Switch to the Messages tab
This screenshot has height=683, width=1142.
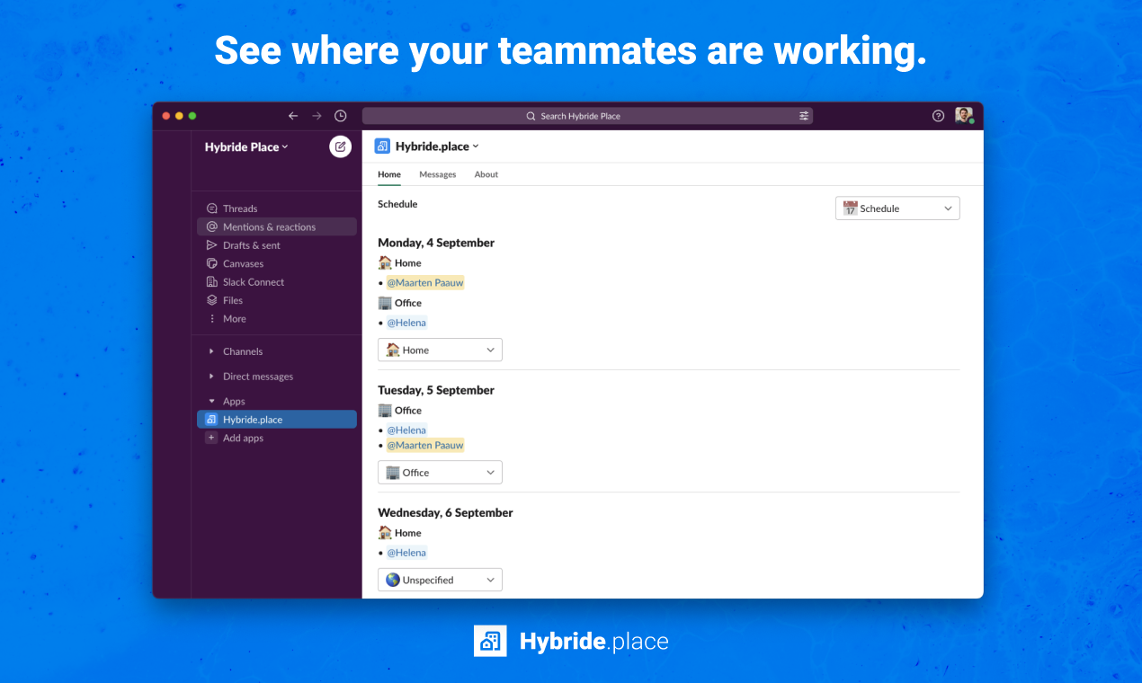click(x=438, y=174)
